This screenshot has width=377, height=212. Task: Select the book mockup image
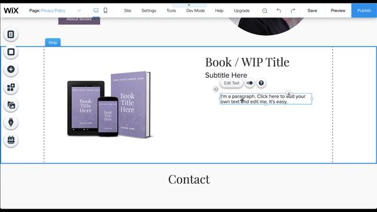(110, 105)
